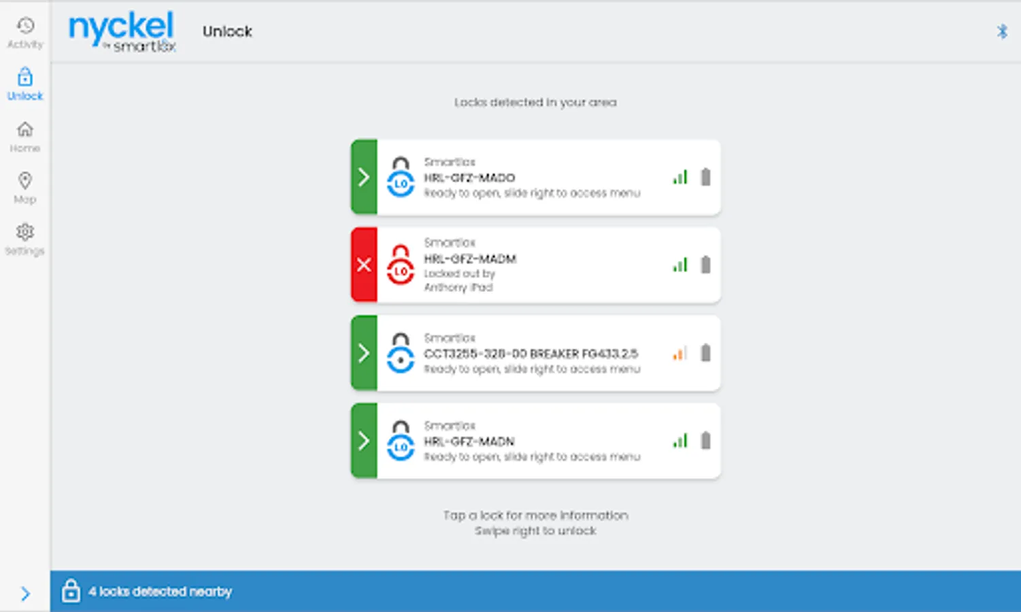Viewport: 1021px width, 612px height.
Task: Open the Map sidebar item
Action: click(25, 188)
